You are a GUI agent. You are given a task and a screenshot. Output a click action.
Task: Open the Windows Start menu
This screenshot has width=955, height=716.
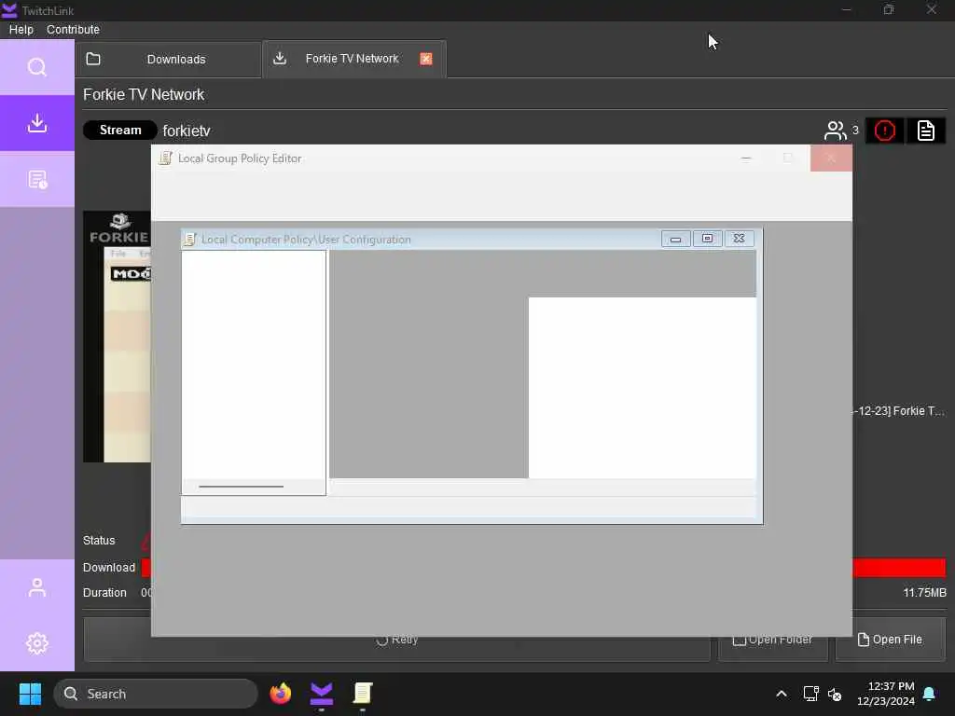click(x=30, y=694)
